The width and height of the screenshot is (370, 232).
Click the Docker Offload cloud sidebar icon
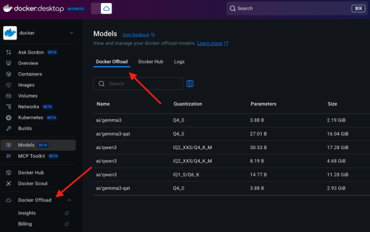[x=9, y=200]
